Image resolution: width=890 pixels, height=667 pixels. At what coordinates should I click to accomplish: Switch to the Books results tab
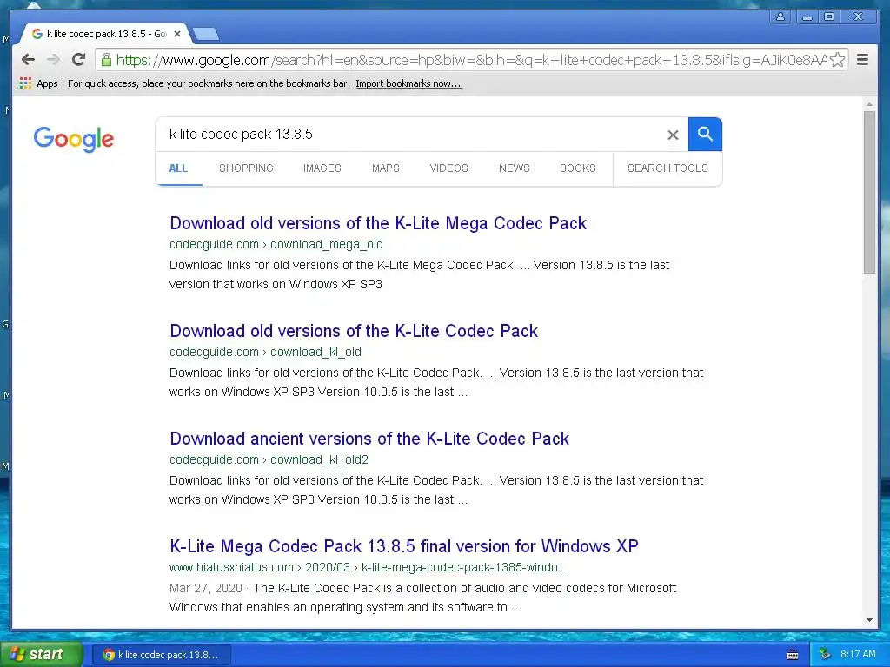click(577, 168)
